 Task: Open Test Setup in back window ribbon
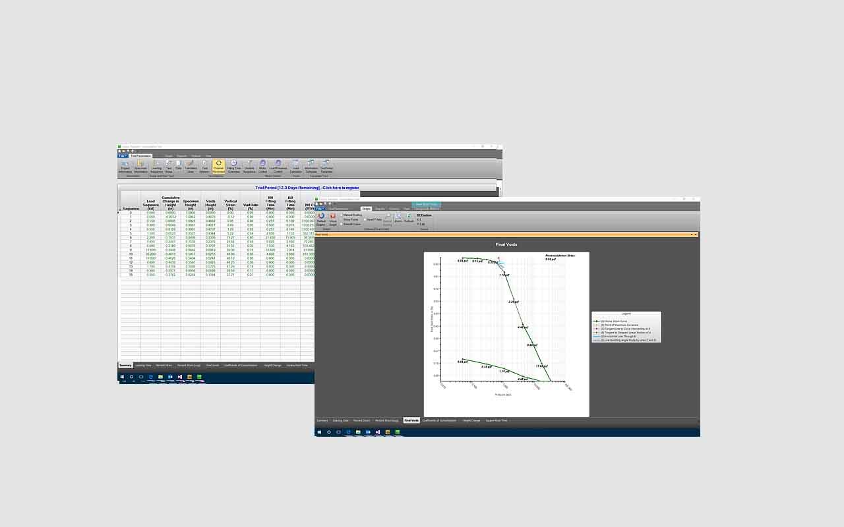pyautogui.click(x=169, y=165)
